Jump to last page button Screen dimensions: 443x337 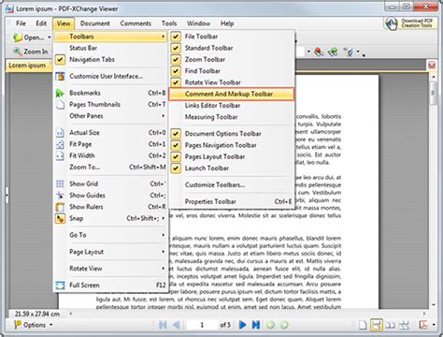pyautogui.click(x=256, y=325)
